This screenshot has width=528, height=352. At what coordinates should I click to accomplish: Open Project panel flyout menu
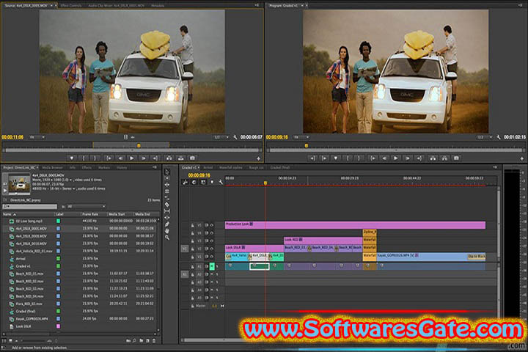[x=155, y=167]
